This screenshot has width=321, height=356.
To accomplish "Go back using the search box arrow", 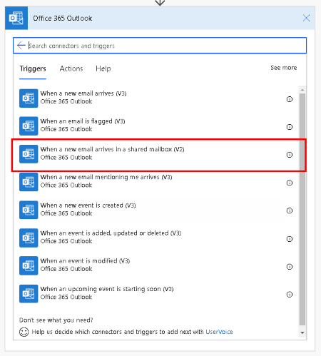I will [21, 45].
